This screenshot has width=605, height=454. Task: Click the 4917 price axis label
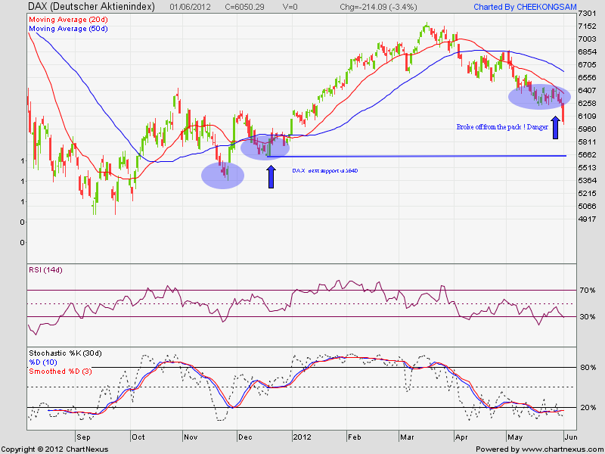click(x=587, y=219)
